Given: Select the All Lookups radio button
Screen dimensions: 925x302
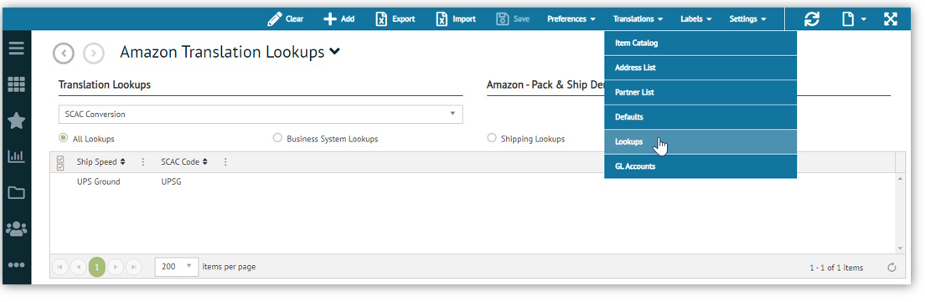Looking at the screenshot, I should 63,138.
